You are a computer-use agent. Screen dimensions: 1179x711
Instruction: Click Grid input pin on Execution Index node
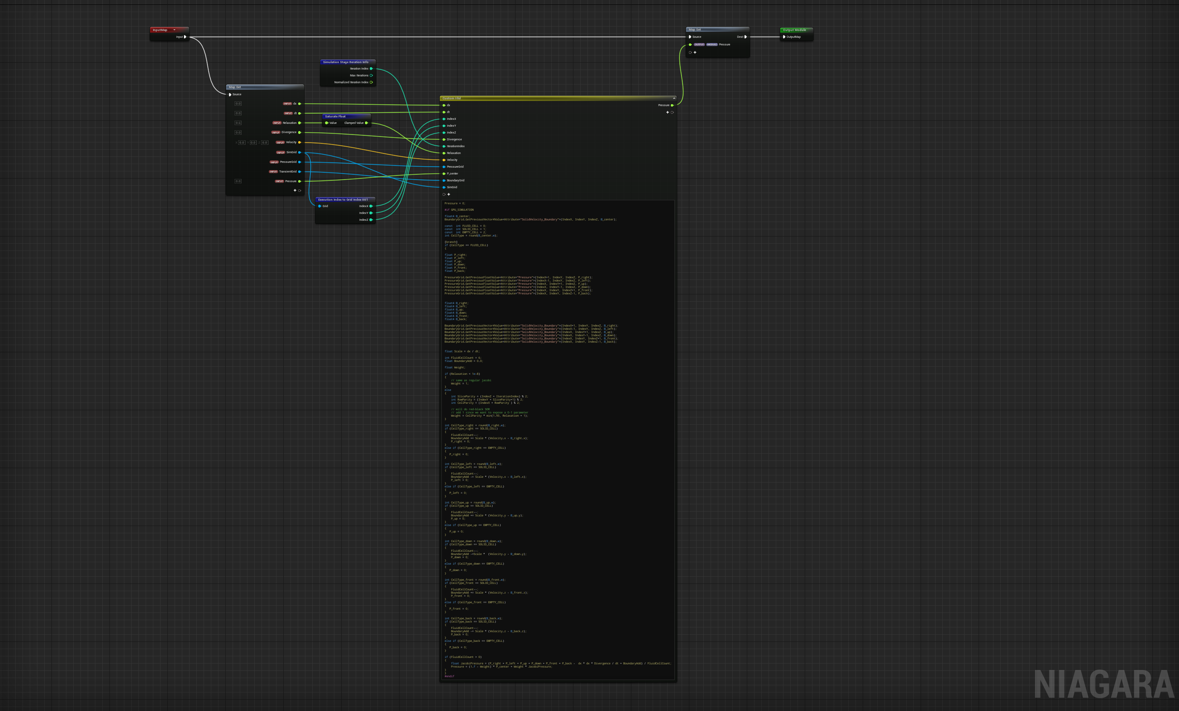319,206
